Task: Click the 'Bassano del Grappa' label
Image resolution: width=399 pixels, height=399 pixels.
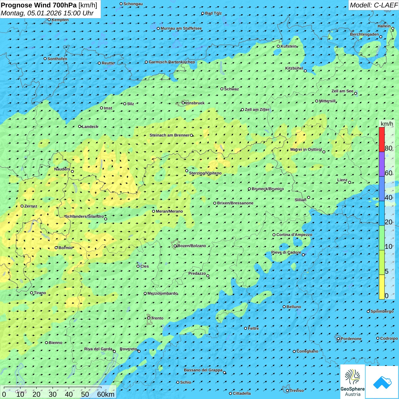Action: tap(203, 370)
